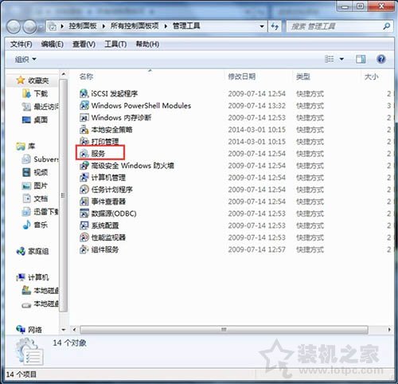Show the preview pane
The height and width of the screenshot is (384, 398).
[x=361, y=59]
